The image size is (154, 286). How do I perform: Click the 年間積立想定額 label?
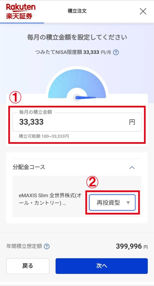pyautogui.click(x=24, y=247)
